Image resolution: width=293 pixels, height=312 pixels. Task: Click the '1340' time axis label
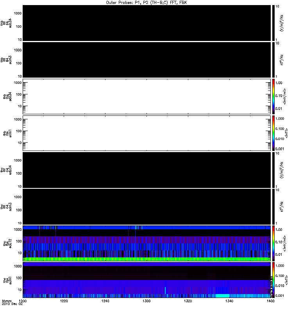tap(229, 301)
